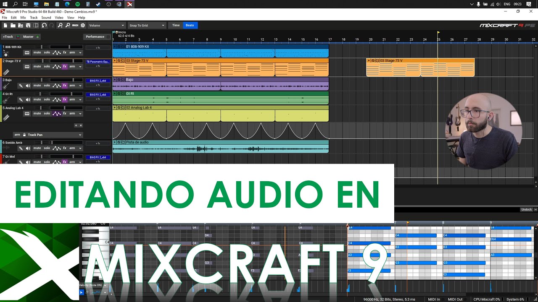Open the arm dropdown arrow on 808-909 Kit track

point(80,53)
